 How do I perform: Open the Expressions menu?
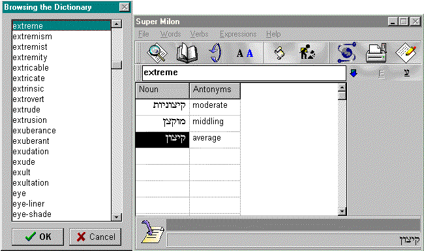pyautogui.click(x=238, y=34)
